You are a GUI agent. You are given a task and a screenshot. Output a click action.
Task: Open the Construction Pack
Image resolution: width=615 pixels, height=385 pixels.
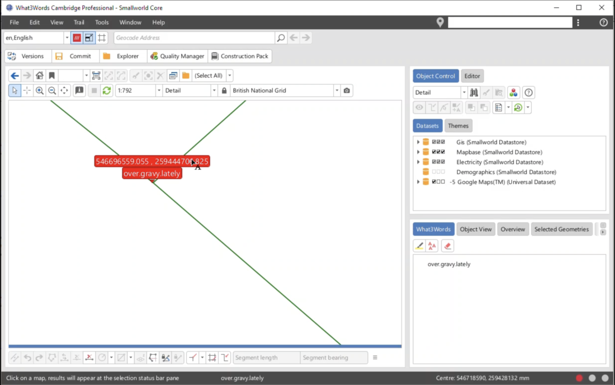(240, 56)
